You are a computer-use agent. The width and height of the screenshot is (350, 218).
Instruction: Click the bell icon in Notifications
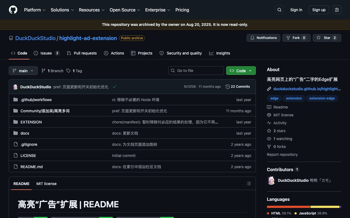[252, 38]
